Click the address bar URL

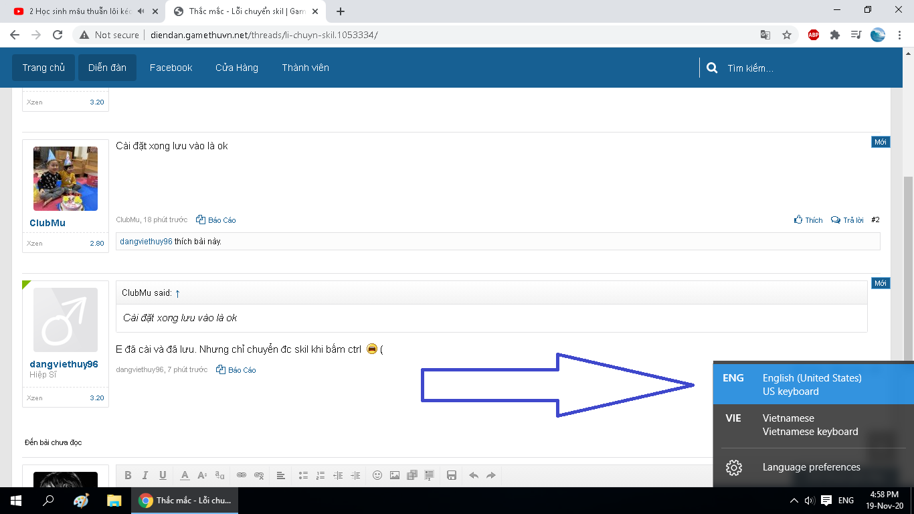[x=264, y=35]
